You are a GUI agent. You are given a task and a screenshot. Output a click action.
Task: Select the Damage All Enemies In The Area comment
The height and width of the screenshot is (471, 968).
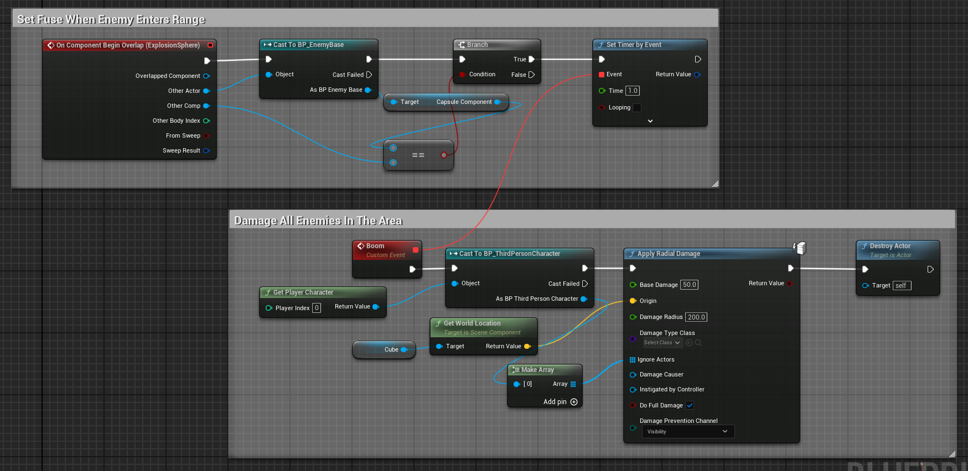pos(318,221)
